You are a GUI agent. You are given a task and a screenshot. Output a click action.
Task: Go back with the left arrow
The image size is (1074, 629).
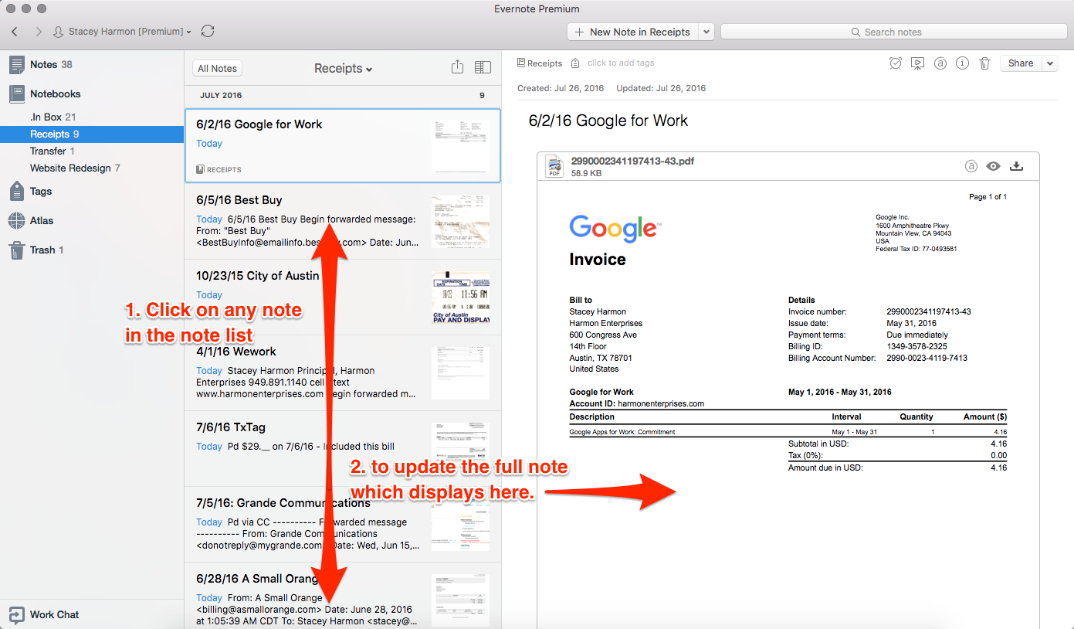[x=15, y=32]
